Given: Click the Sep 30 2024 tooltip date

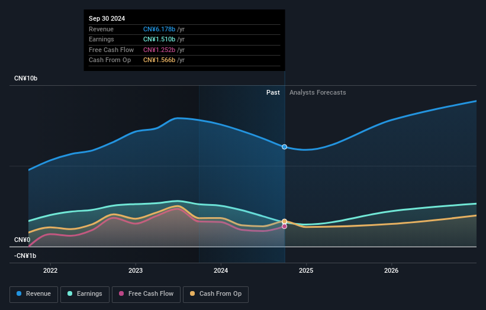Looking at the screenshot, I should click(x=107, y=18).
